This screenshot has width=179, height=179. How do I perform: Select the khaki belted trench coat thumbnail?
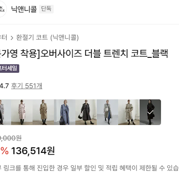(129, 112)
